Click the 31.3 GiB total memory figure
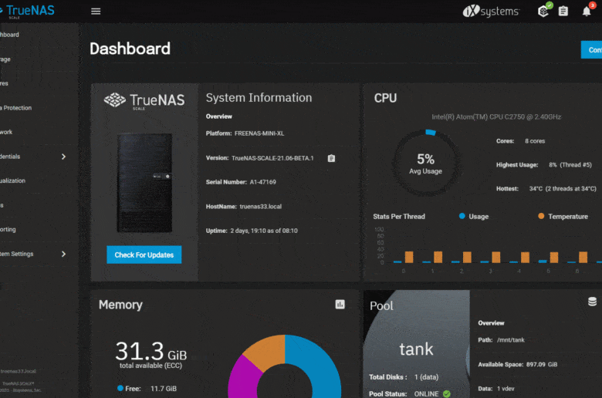602x398 pixels. 150,351
